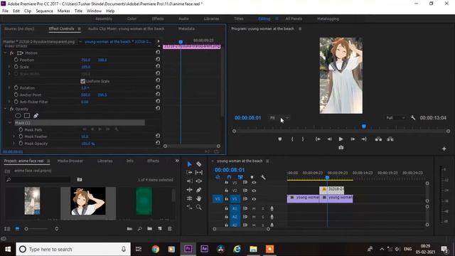Select the Track Select Forward tool
Image resolution: width=455 pixels, height=256 pixels.
click(189, 172)
